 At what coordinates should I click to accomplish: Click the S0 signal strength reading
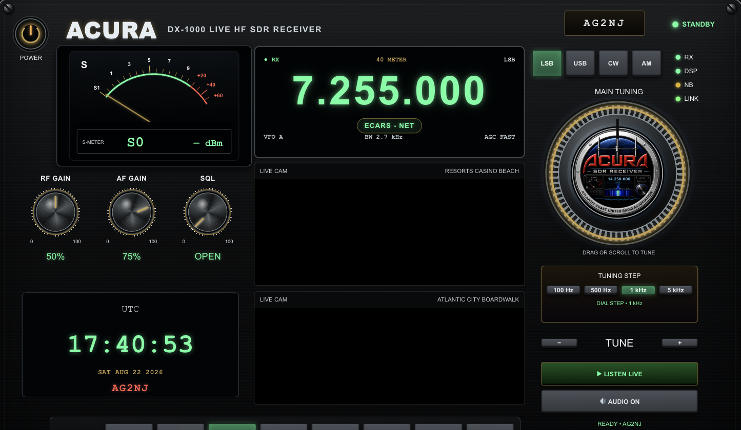[135, 142]
